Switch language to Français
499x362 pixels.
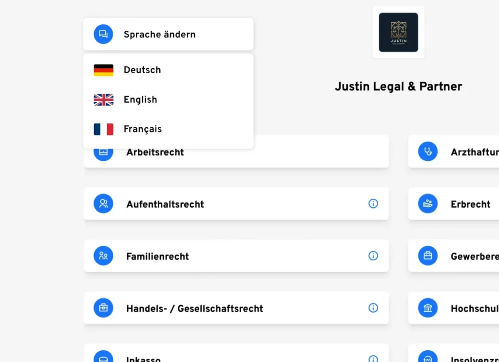(143, 129)
